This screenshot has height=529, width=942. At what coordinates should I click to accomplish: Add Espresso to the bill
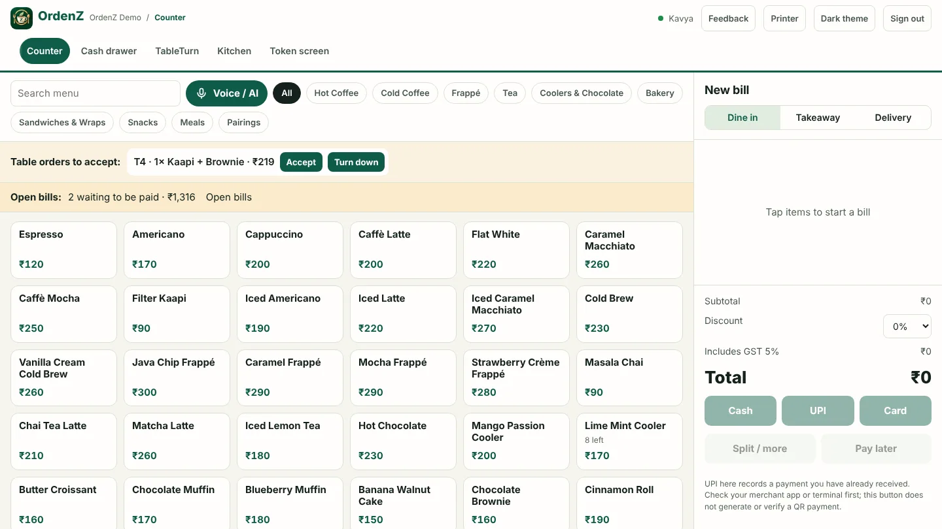[63, 250]
